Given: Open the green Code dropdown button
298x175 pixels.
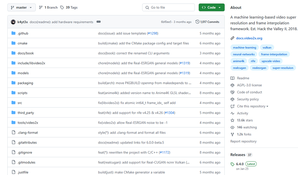Looking at the screenshot, I should (211, 7).
